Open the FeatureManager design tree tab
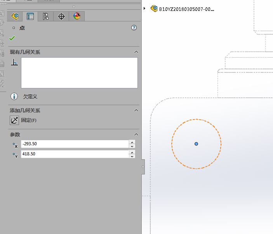The width and height of the screenshot is (273, 234). 15,16
